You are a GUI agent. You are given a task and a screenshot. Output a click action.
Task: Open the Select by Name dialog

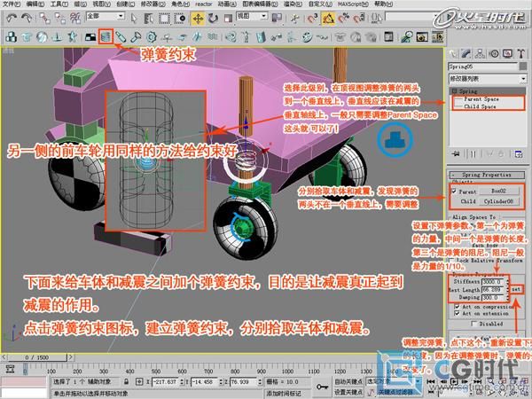tap(149, 18)
